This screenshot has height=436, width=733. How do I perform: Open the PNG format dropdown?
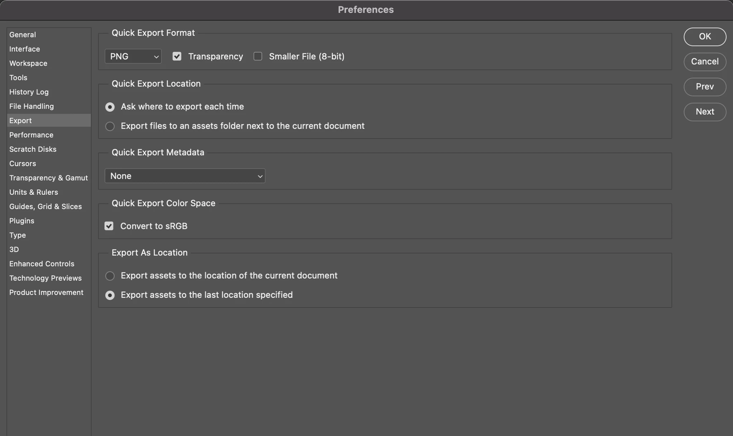coord(133,57)
